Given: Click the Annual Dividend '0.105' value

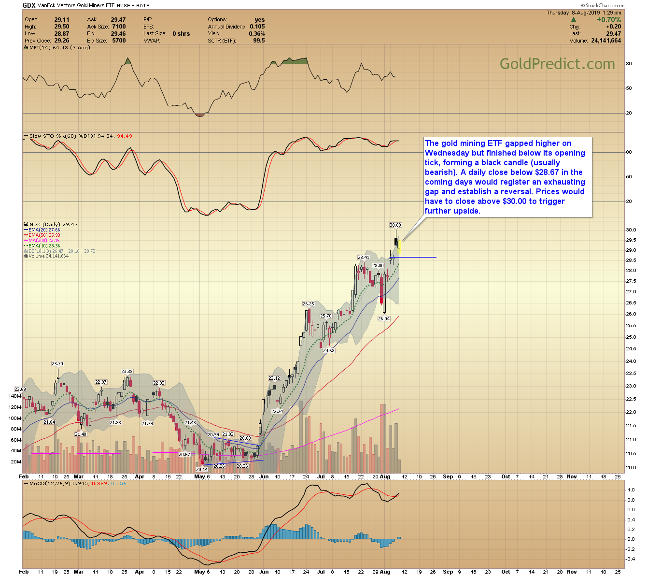Looking at the screenshot, I should tap(257, 27).
